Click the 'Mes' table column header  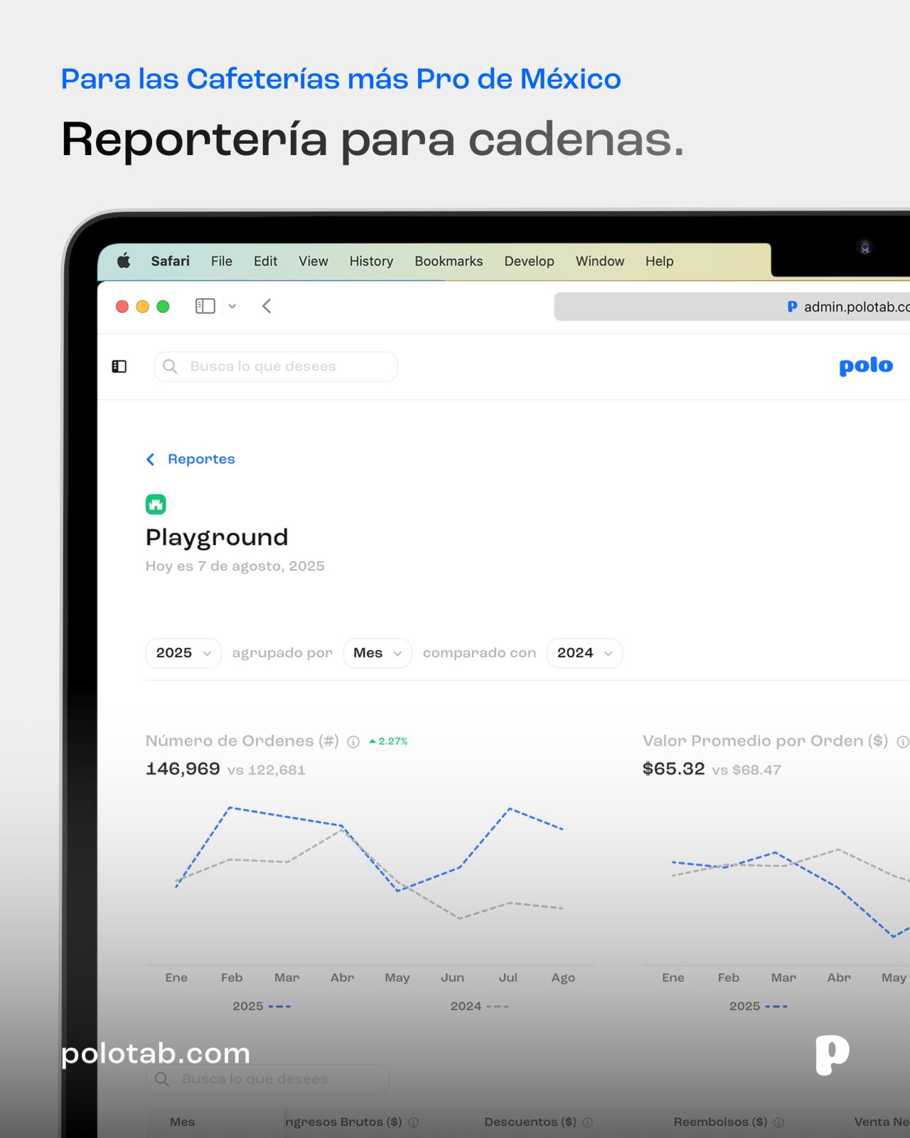pyautogui.click(x=182, y=1122)
